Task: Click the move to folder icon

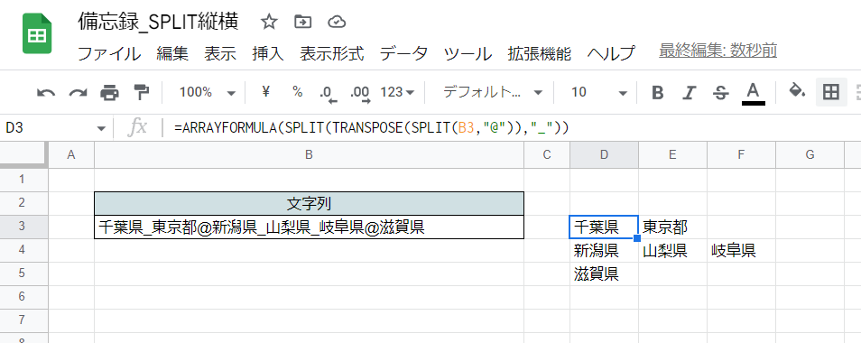Action: point(302,22)
